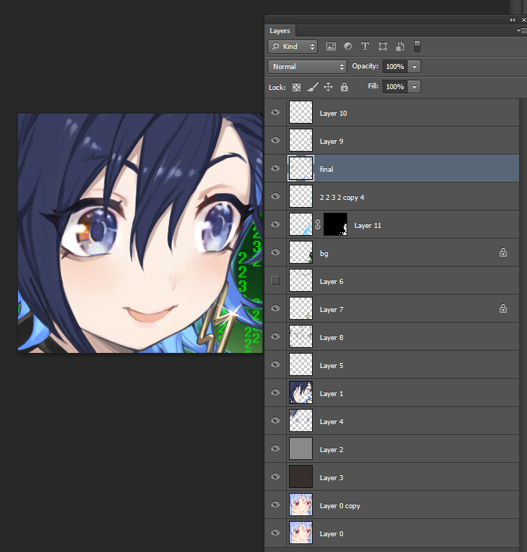
Task: Hide the bg layer visibility
Action: pyautogui.click(x=275, y=253)
